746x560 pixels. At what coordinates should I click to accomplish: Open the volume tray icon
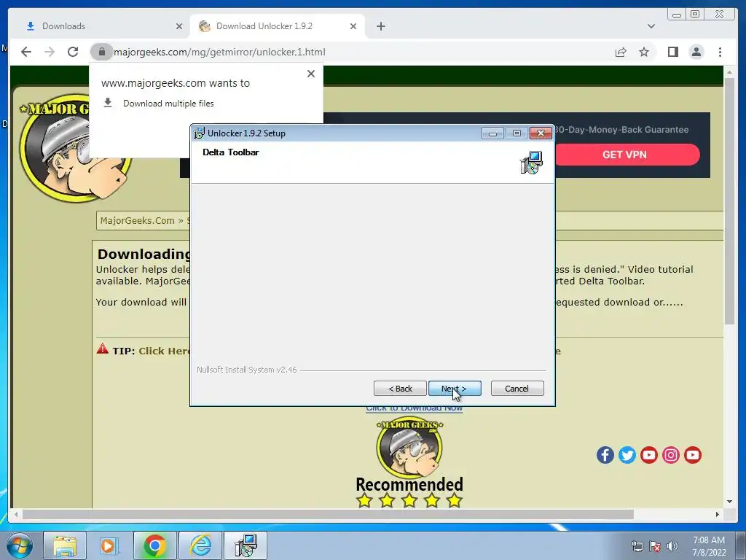[x=672, y=546]
